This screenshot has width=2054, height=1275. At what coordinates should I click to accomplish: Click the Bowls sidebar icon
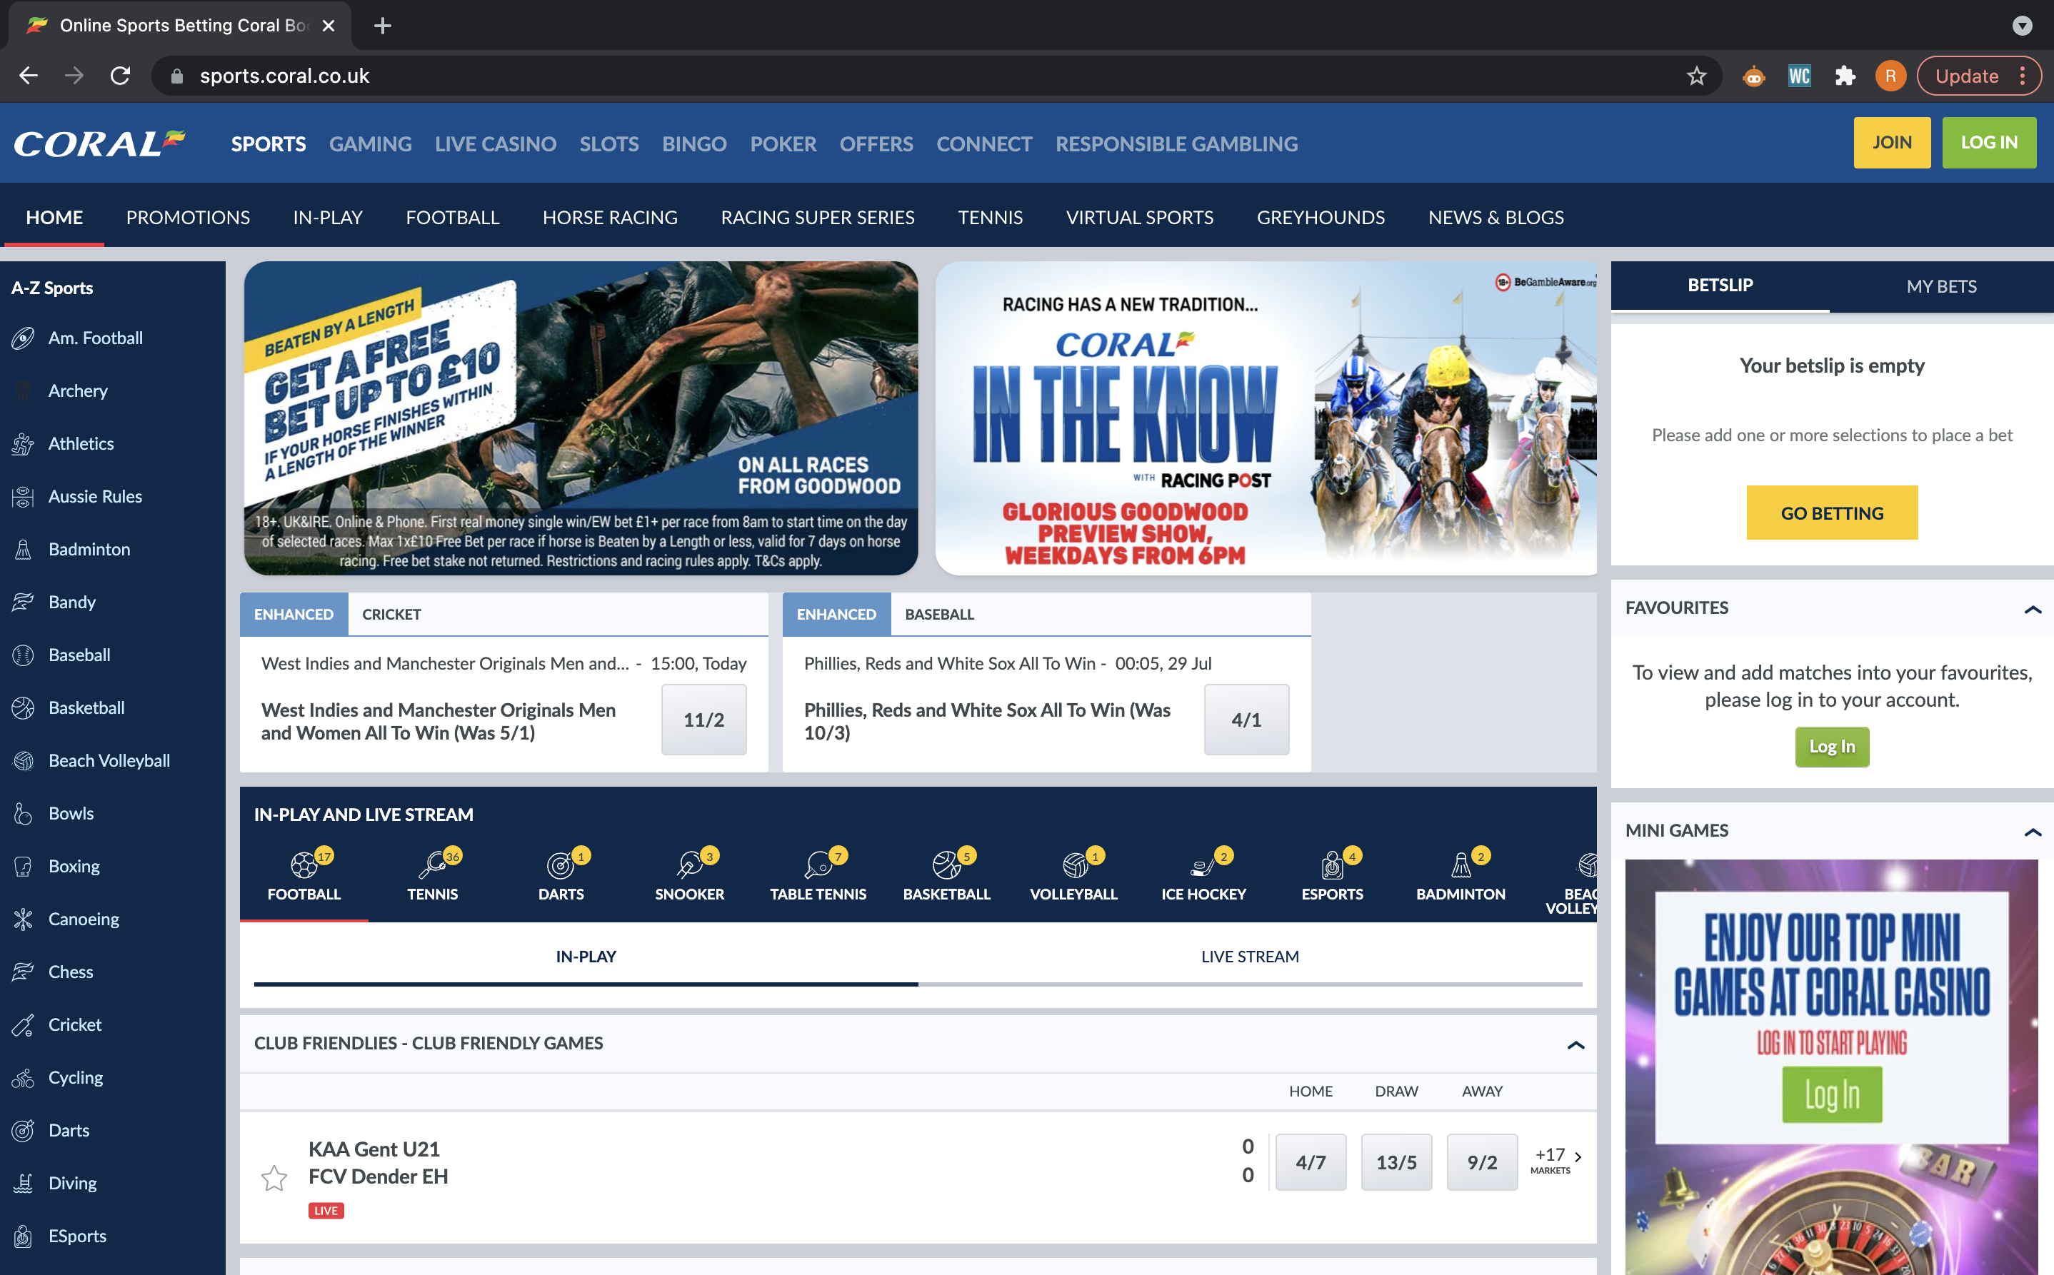pyautogui.click(x=23, y=814)
